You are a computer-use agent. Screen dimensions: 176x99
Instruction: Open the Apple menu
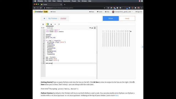point(35,1)
